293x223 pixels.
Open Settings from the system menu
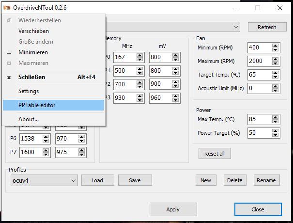tap(53, 91)
